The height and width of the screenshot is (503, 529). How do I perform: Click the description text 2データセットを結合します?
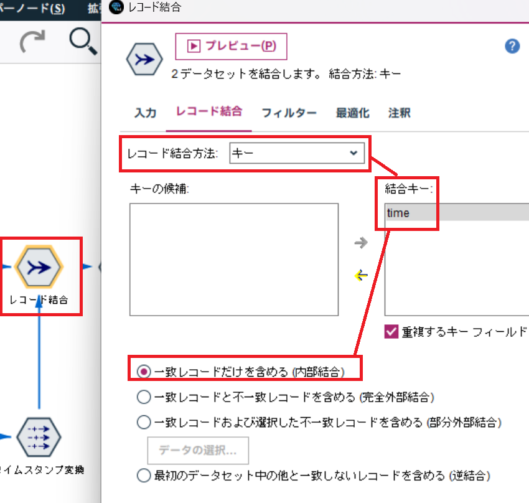click(246, 74)
